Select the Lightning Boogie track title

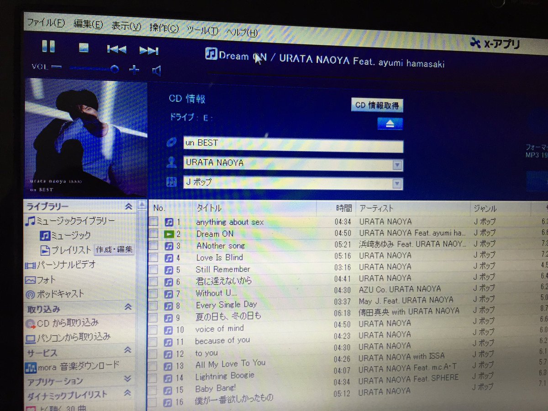(x=225, y=376)
